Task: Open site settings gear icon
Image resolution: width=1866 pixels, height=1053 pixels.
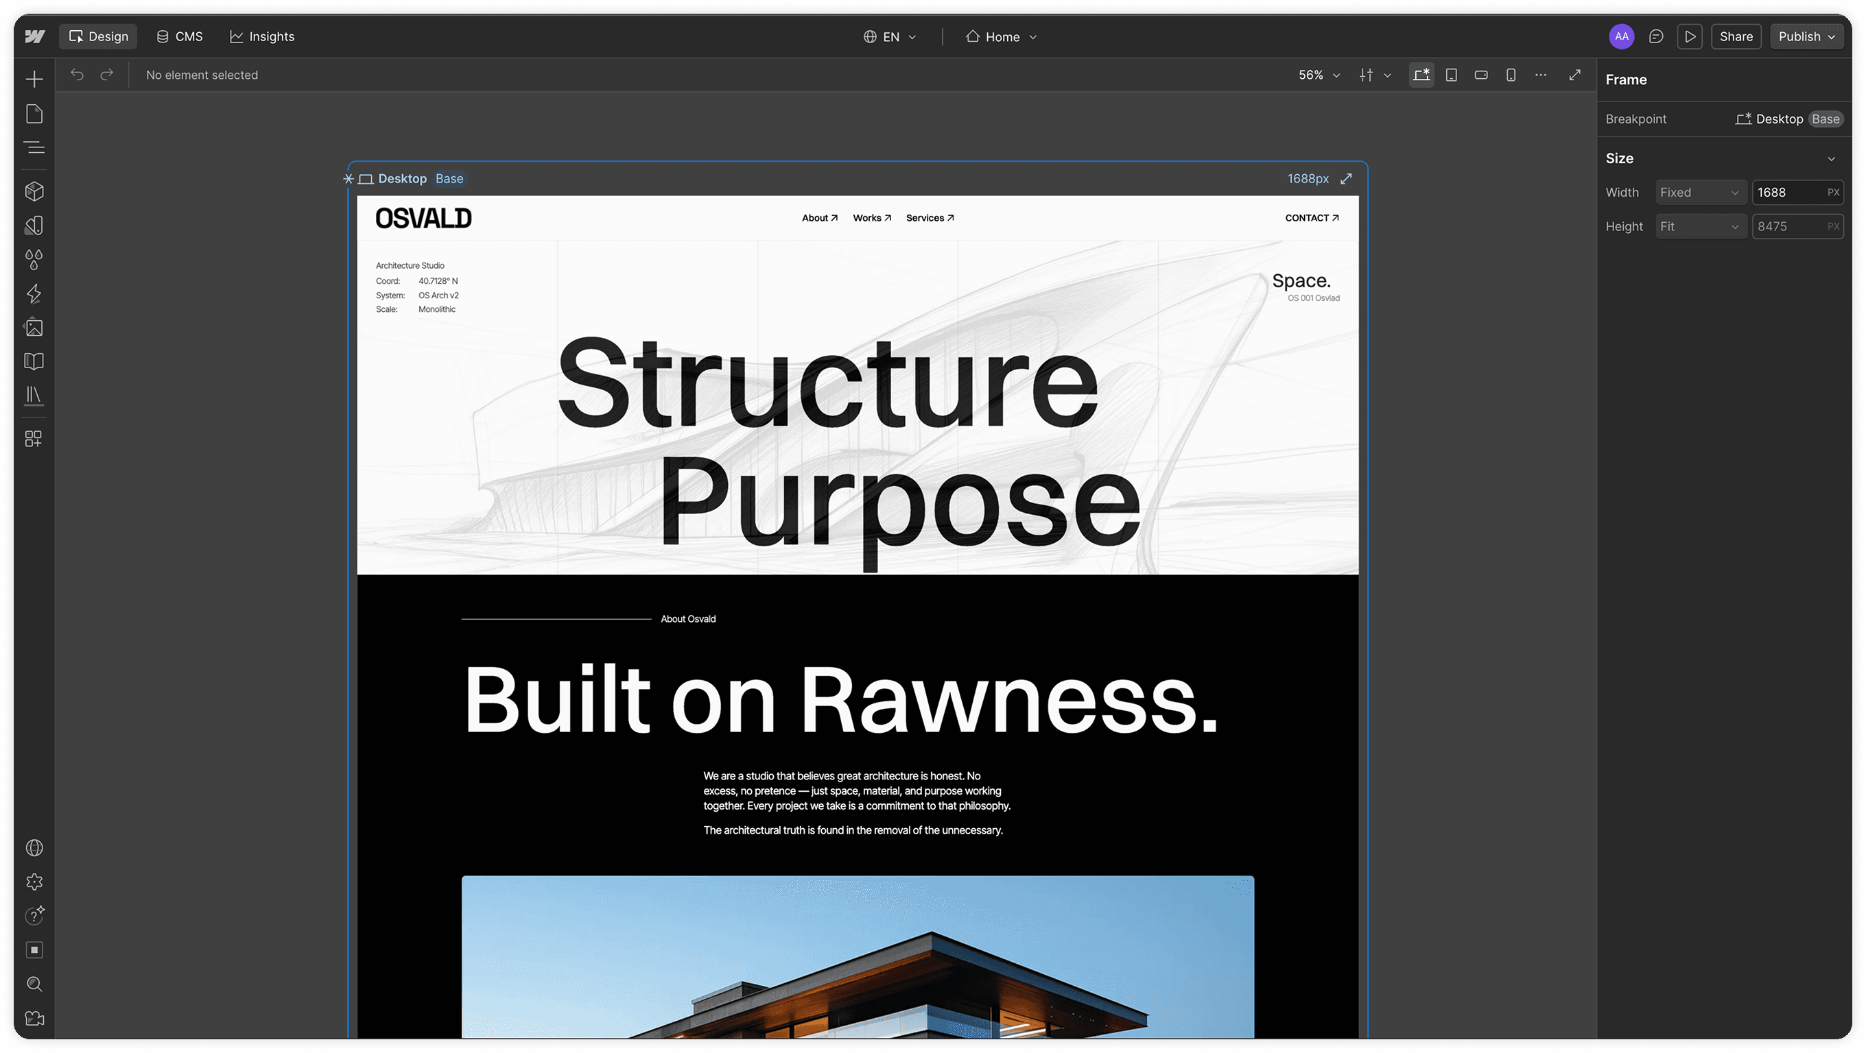Action: pos(34,882)
